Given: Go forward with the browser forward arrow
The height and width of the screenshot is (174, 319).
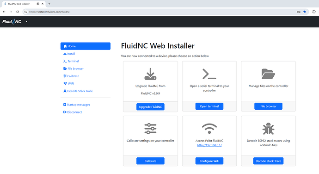Looking at the screenshot, I should coord(11,12).
